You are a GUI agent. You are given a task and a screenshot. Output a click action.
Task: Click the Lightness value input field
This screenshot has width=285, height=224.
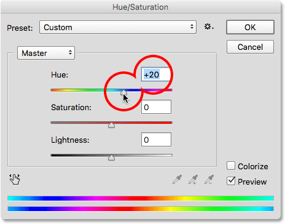(156, 140)
